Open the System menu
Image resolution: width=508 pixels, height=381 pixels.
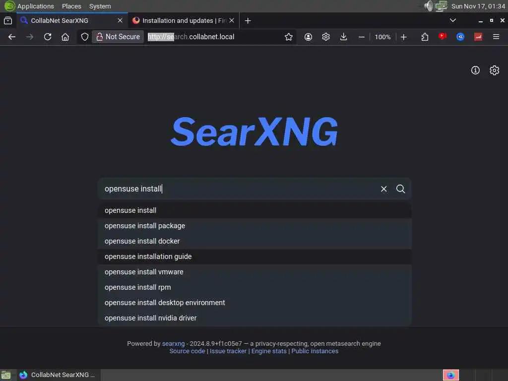pos(100,6)
